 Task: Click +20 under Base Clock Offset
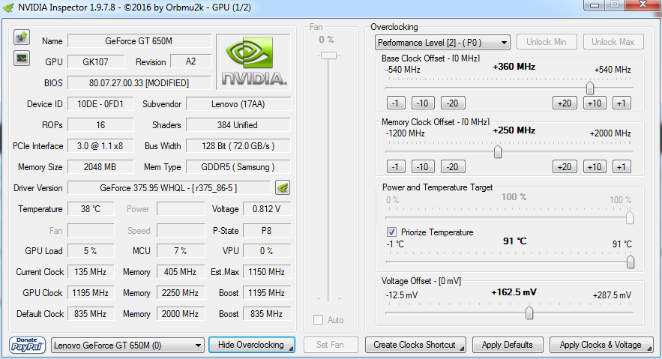[x=565, y=103]
